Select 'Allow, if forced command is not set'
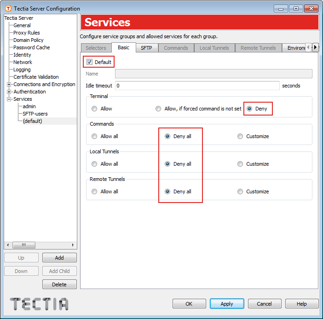Screen dimensions: 323x319 point(158,109)
